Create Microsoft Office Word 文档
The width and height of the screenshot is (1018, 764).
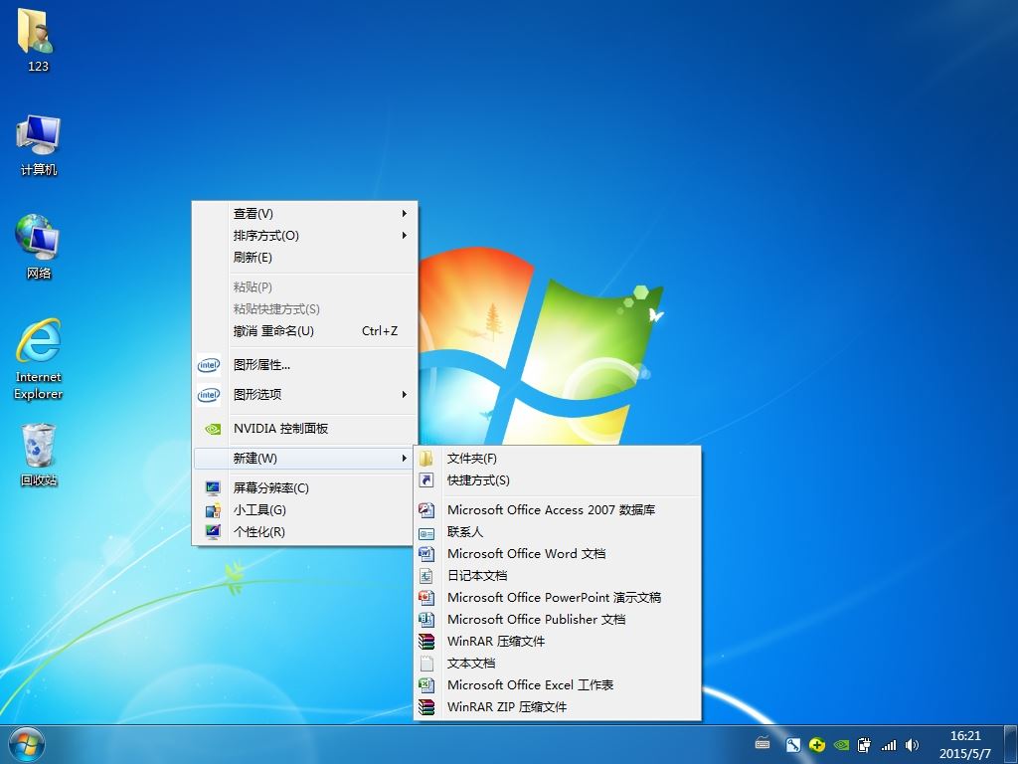[557, 553]
